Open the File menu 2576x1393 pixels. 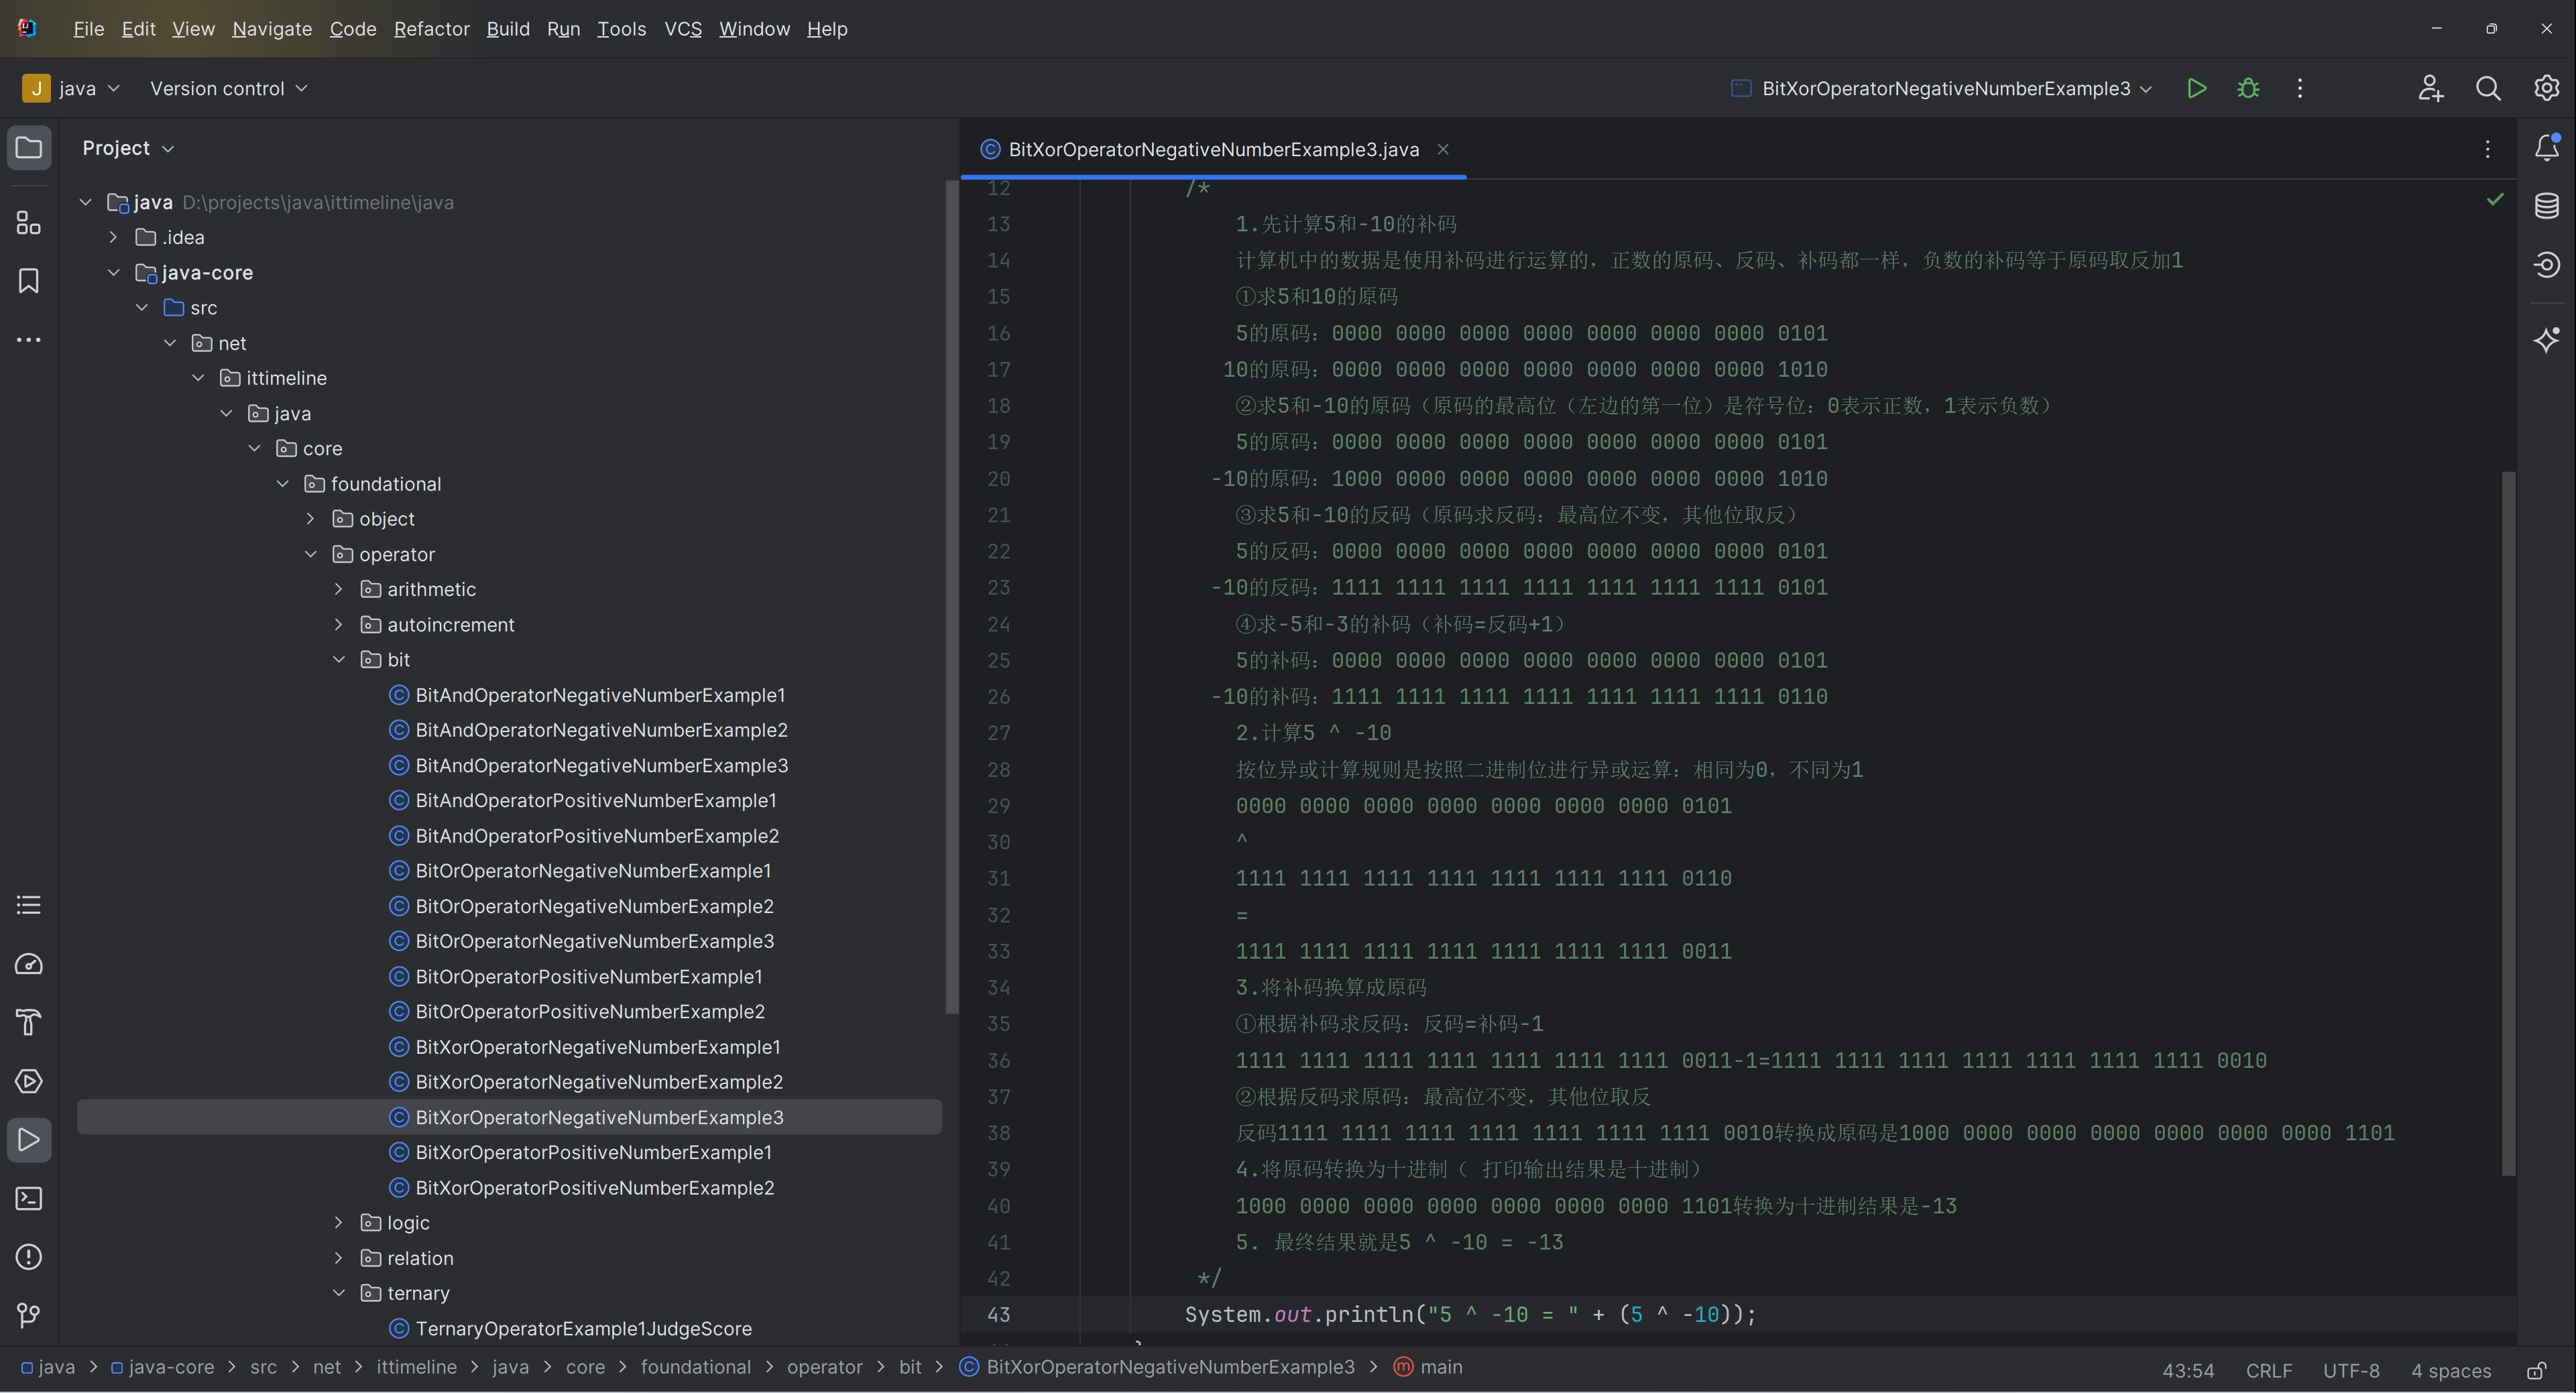[x=89, y=29]
